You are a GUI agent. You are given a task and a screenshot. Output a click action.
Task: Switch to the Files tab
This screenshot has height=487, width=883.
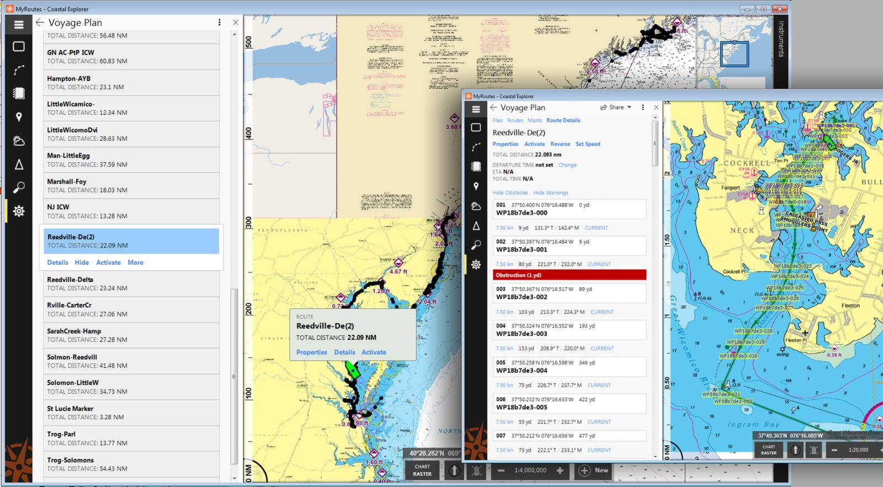(497, 120)
